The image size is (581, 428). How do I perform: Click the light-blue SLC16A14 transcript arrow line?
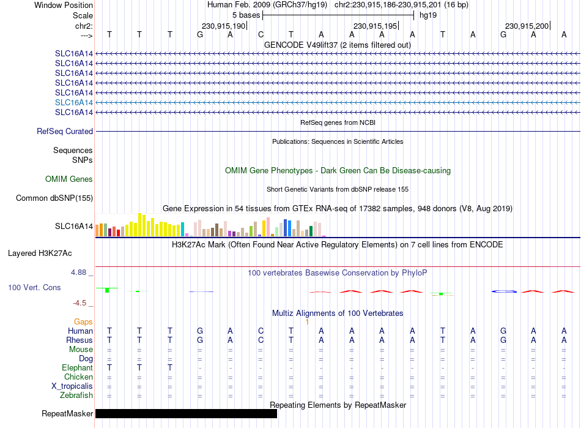338,102
